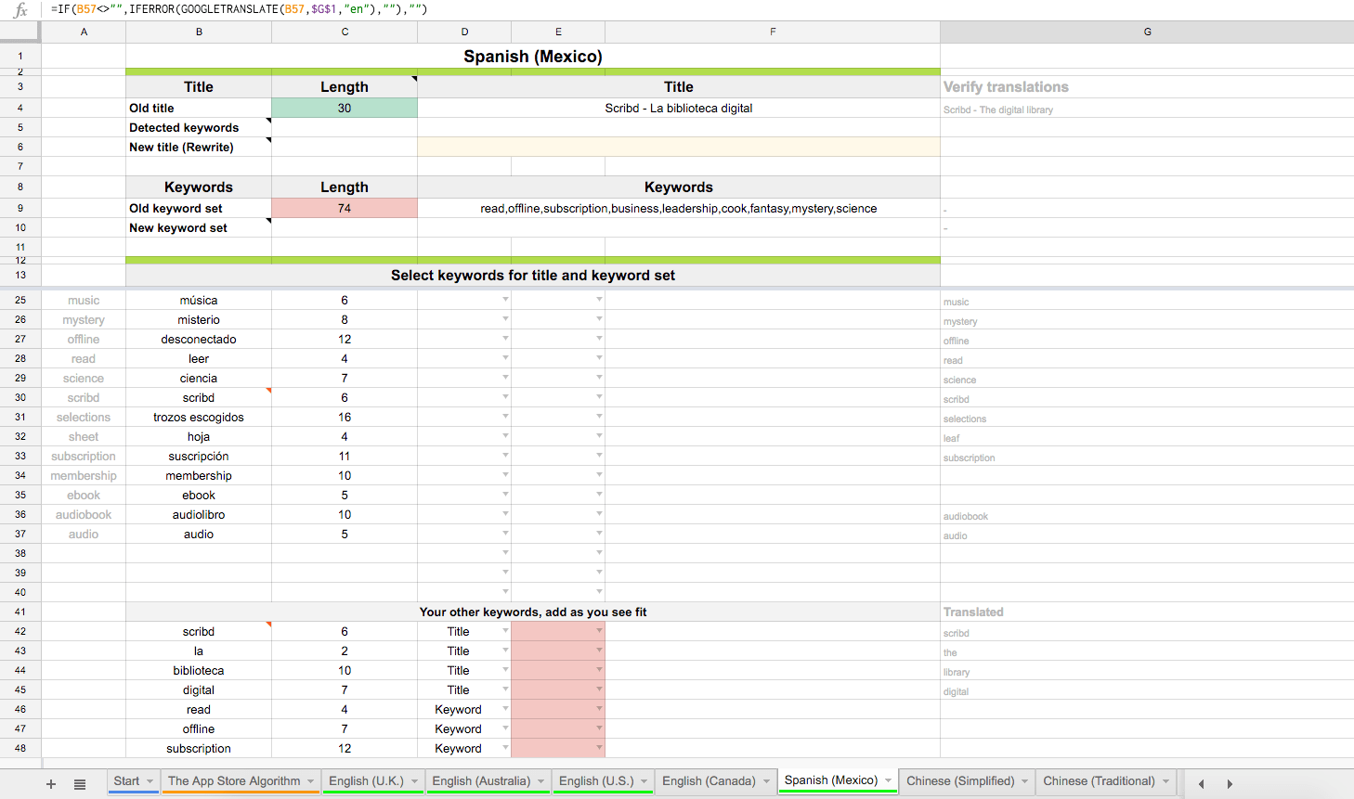Select column F header
Viewport: 1354px width, 799px height.
tap(773, 32)
